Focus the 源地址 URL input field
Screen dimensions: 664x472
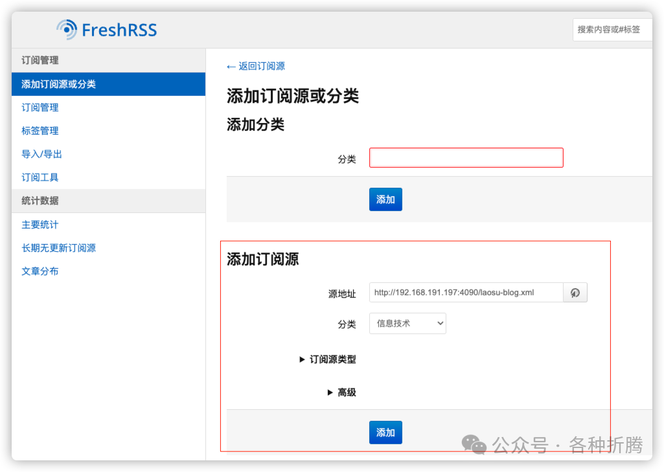tap(466, 293)
